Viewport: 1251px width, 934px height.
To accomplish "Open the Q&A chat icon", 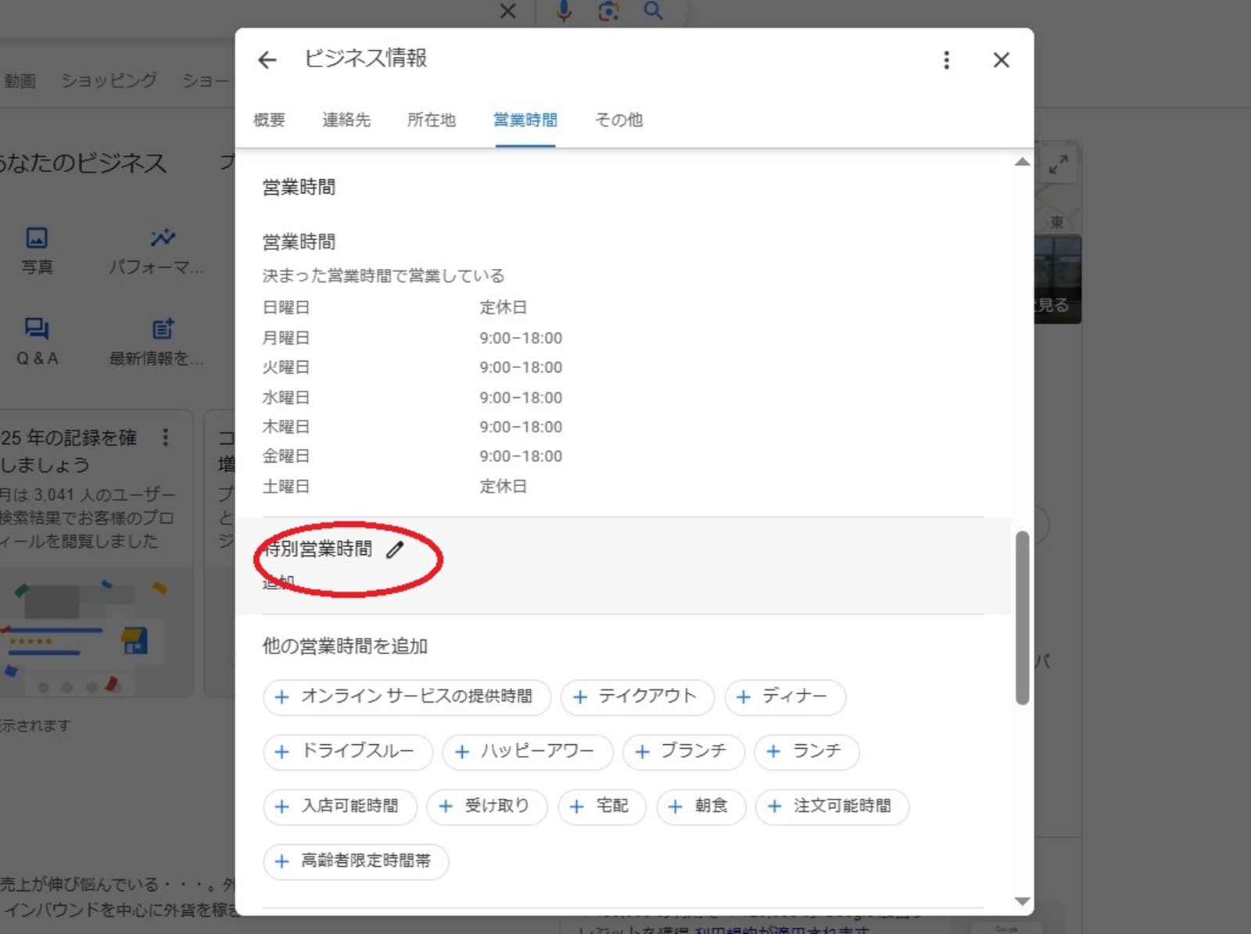I will (37, 328).
